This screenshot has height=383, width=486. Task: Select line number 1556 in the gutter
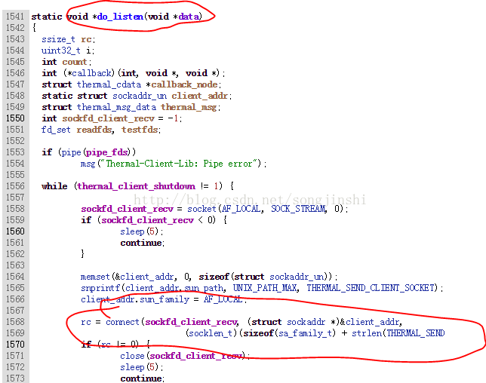pos(15,186)
